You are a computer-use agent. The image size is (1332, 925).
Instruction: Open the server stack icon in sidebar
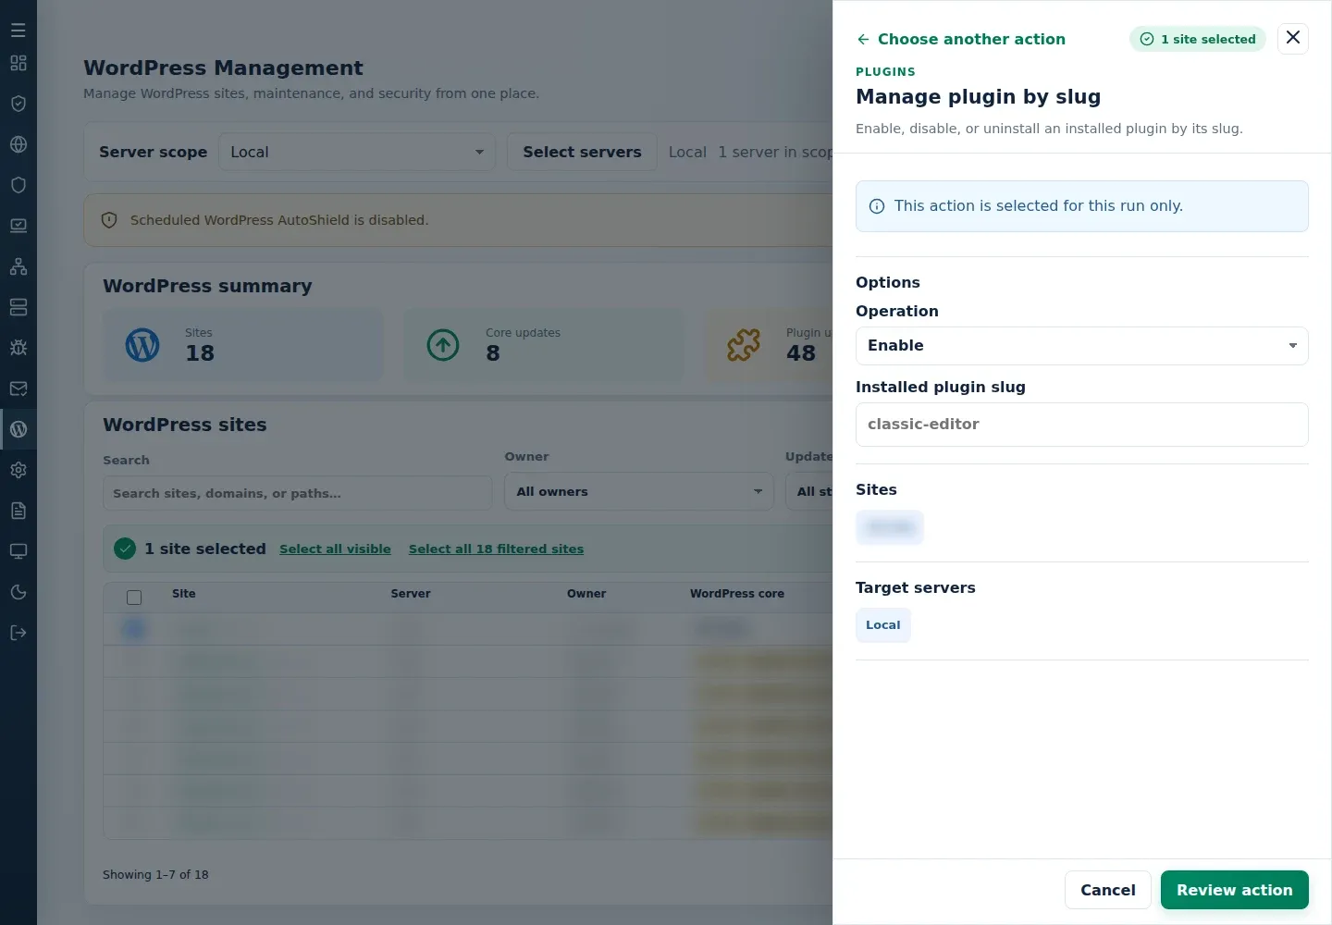18,307
